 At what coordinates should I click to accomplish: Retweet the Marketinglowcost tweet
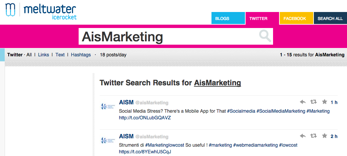point(313,136)
